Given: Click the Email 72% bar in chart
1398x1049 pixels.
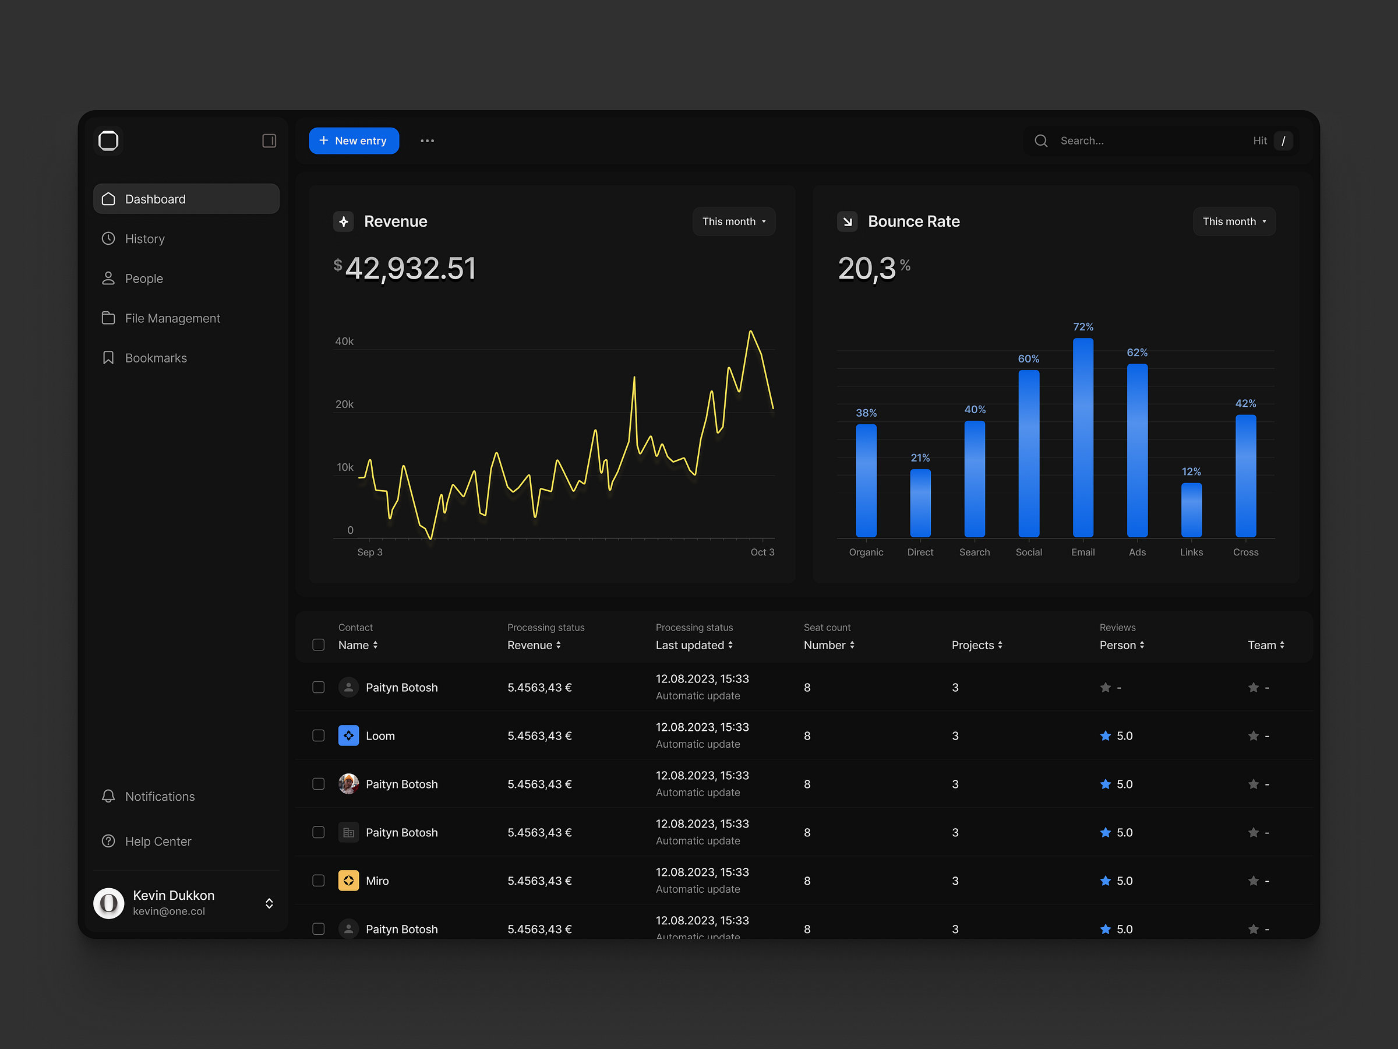Looking at the screenshot, I should (x=1083, y=438).
